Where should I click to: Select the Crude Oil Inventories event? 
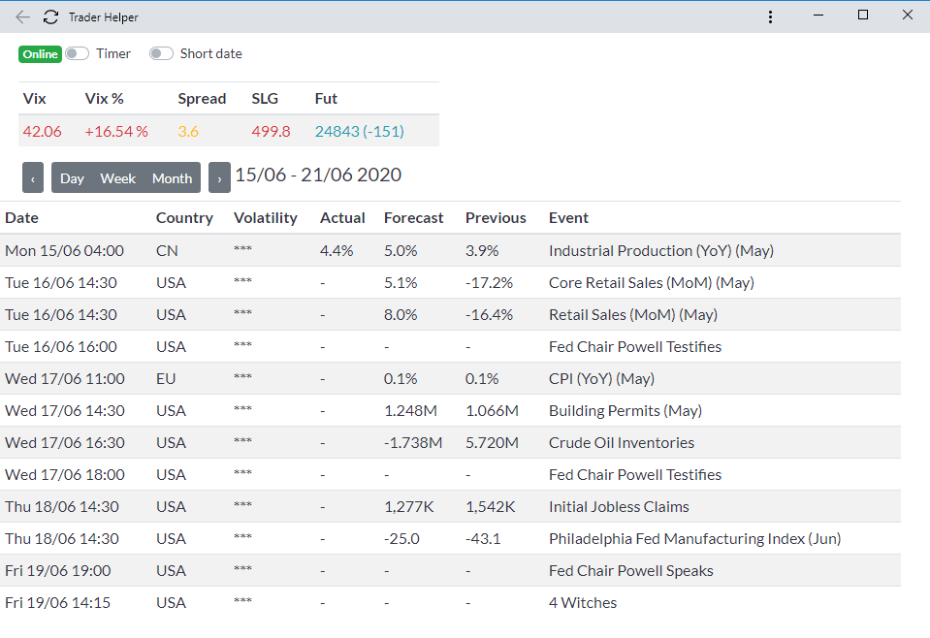click(621, 442)
